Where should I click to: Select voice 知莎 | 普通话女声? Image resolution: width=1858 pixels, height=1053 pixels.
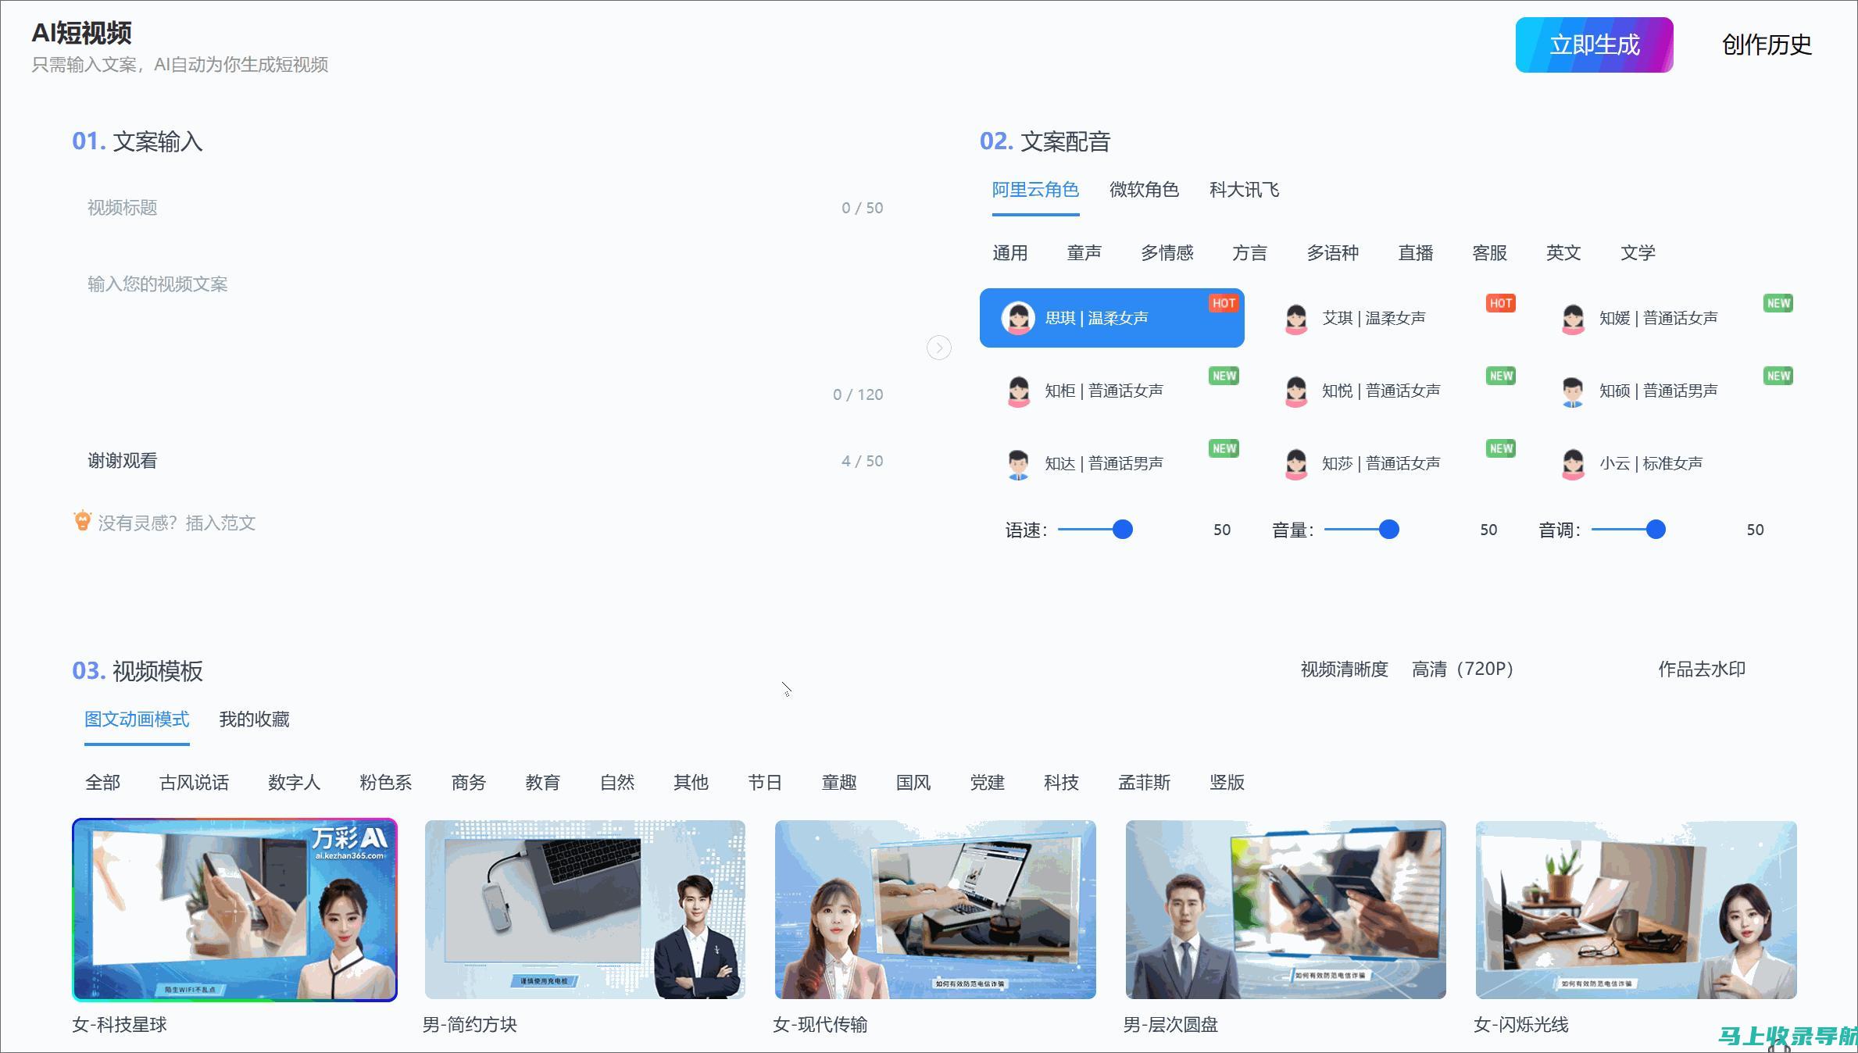coord(1388,463)
